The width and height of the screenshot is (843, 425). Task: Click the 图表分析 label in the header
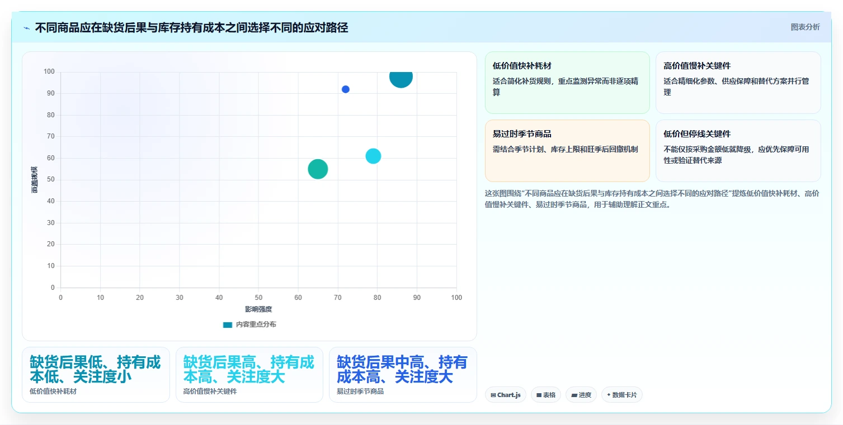(x=805, y=27)
